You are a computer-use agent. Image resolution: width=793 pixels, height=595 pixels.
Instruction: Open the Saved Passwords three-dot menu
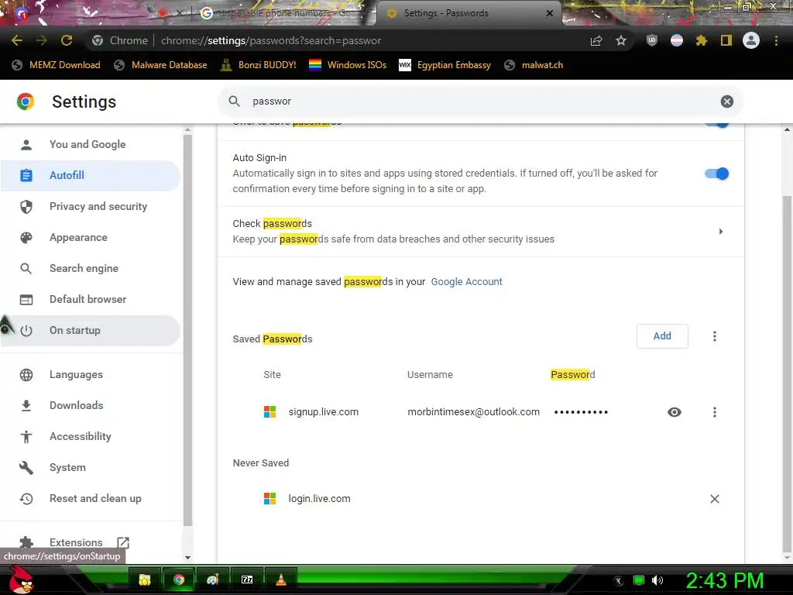click(x=714, y=336)
